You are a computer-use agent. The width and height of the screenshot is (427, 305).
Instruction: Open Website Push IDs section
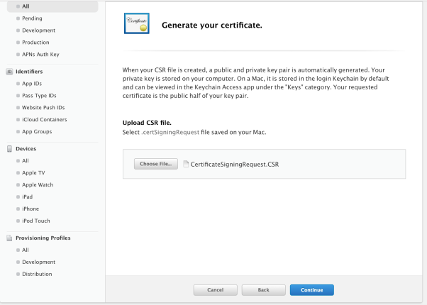click(43, 108)
